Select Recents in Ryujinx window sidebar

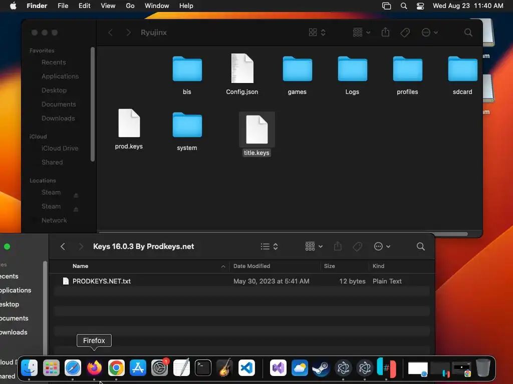point(54,62)
